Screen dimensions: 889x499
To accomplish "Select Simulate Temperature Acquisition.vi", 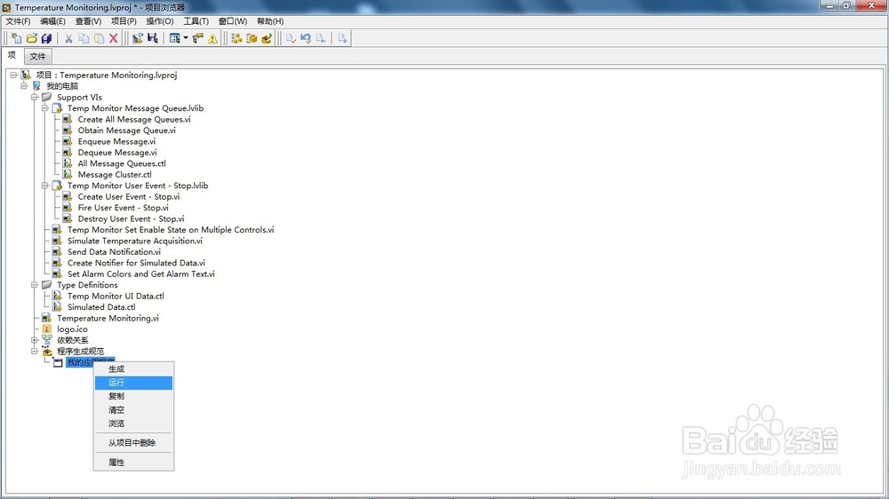I will click(135, 241).
